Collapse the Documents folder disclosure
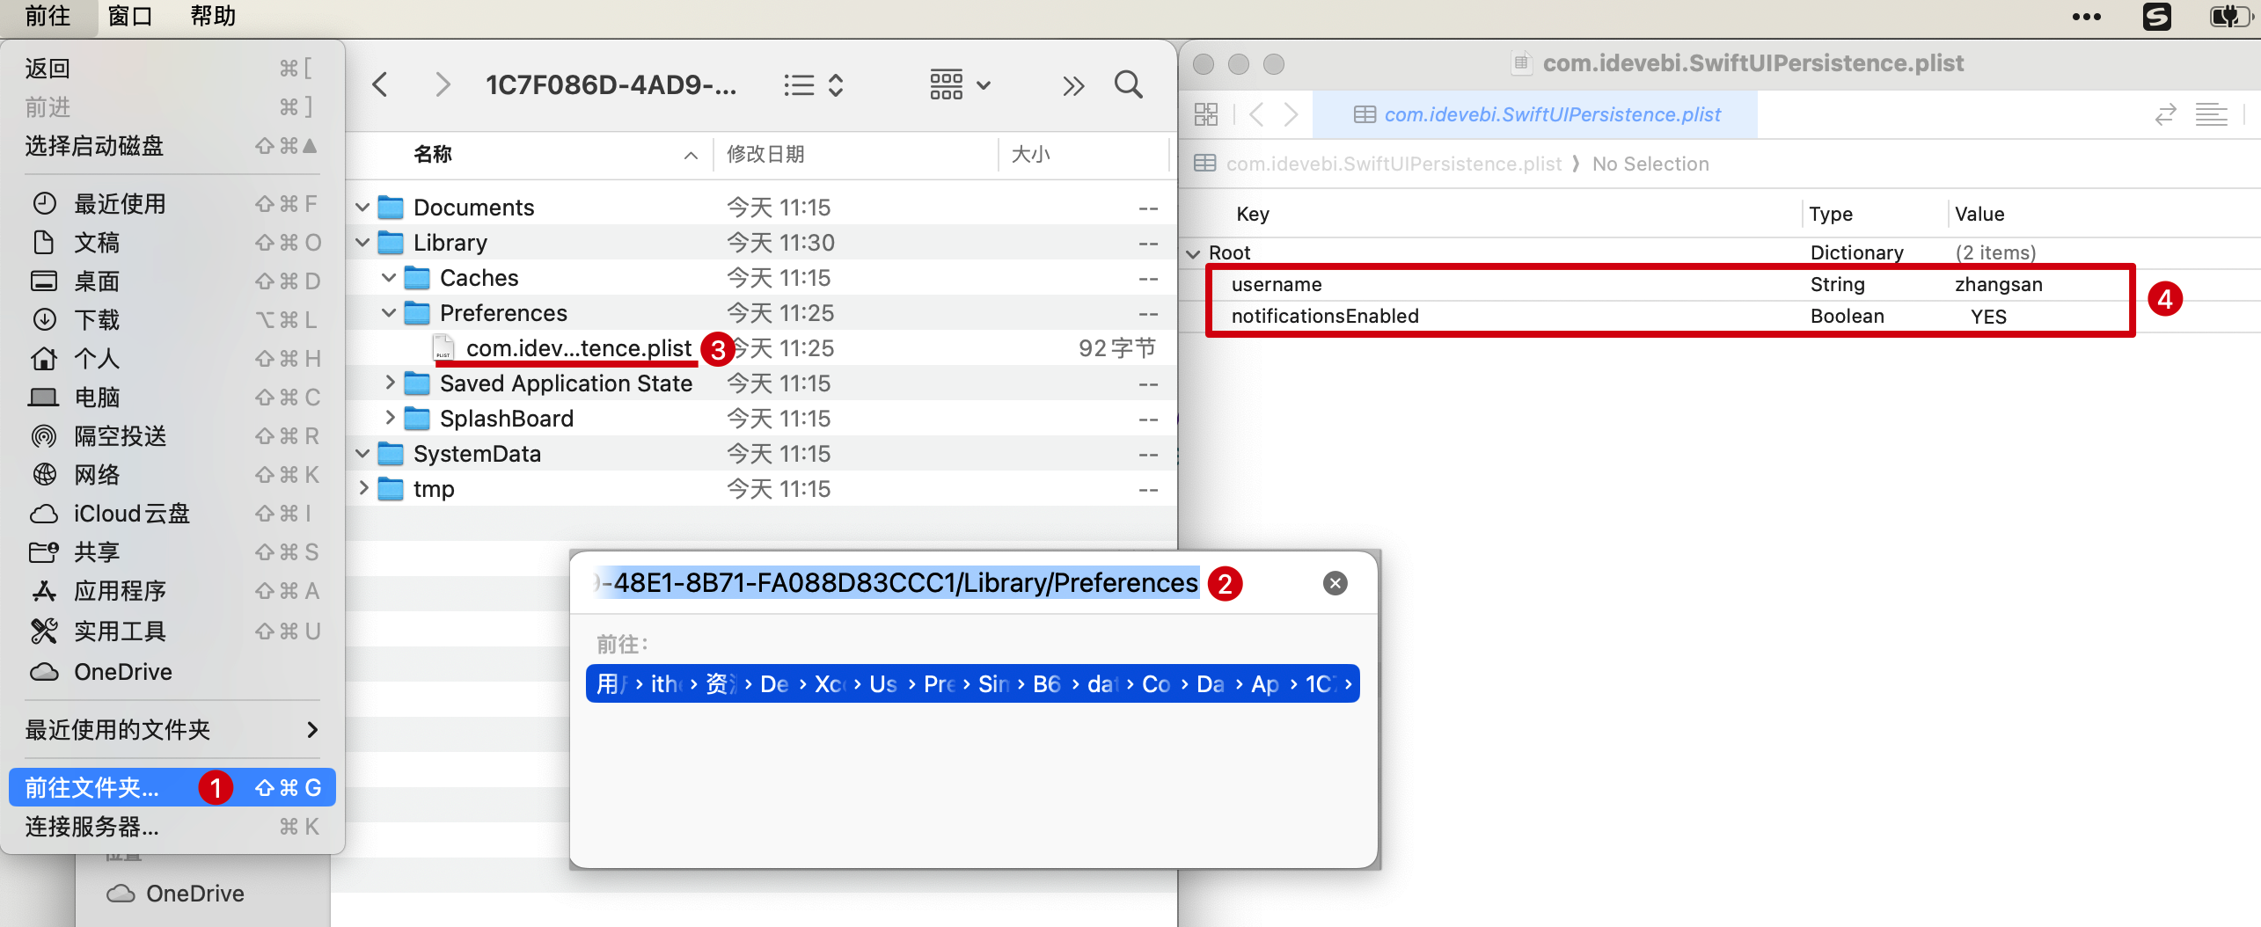Image resolution: width=2261 pixels, height=927 pixels. tap(362, 208)
